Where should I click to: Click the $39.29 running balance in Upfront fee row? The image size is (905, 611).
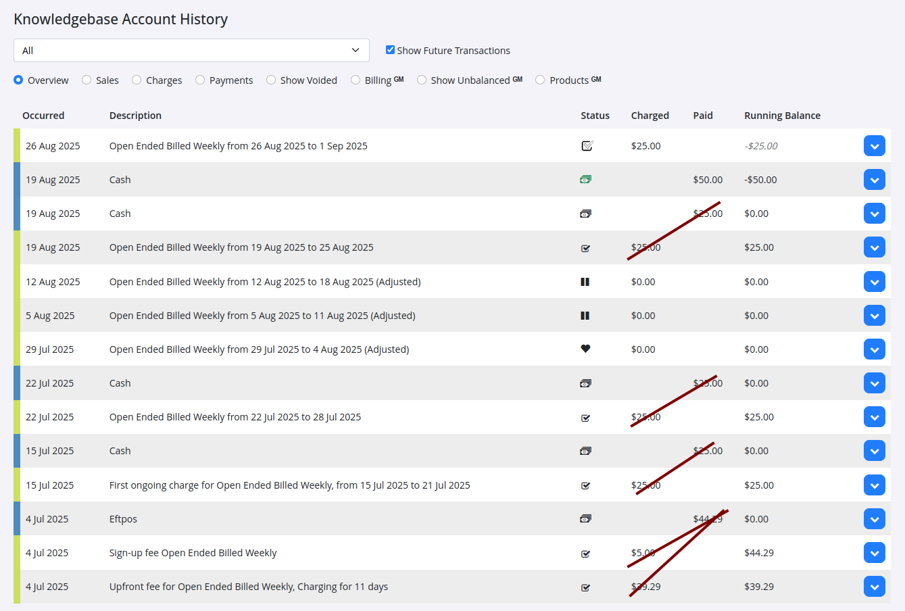pos(759,587)
